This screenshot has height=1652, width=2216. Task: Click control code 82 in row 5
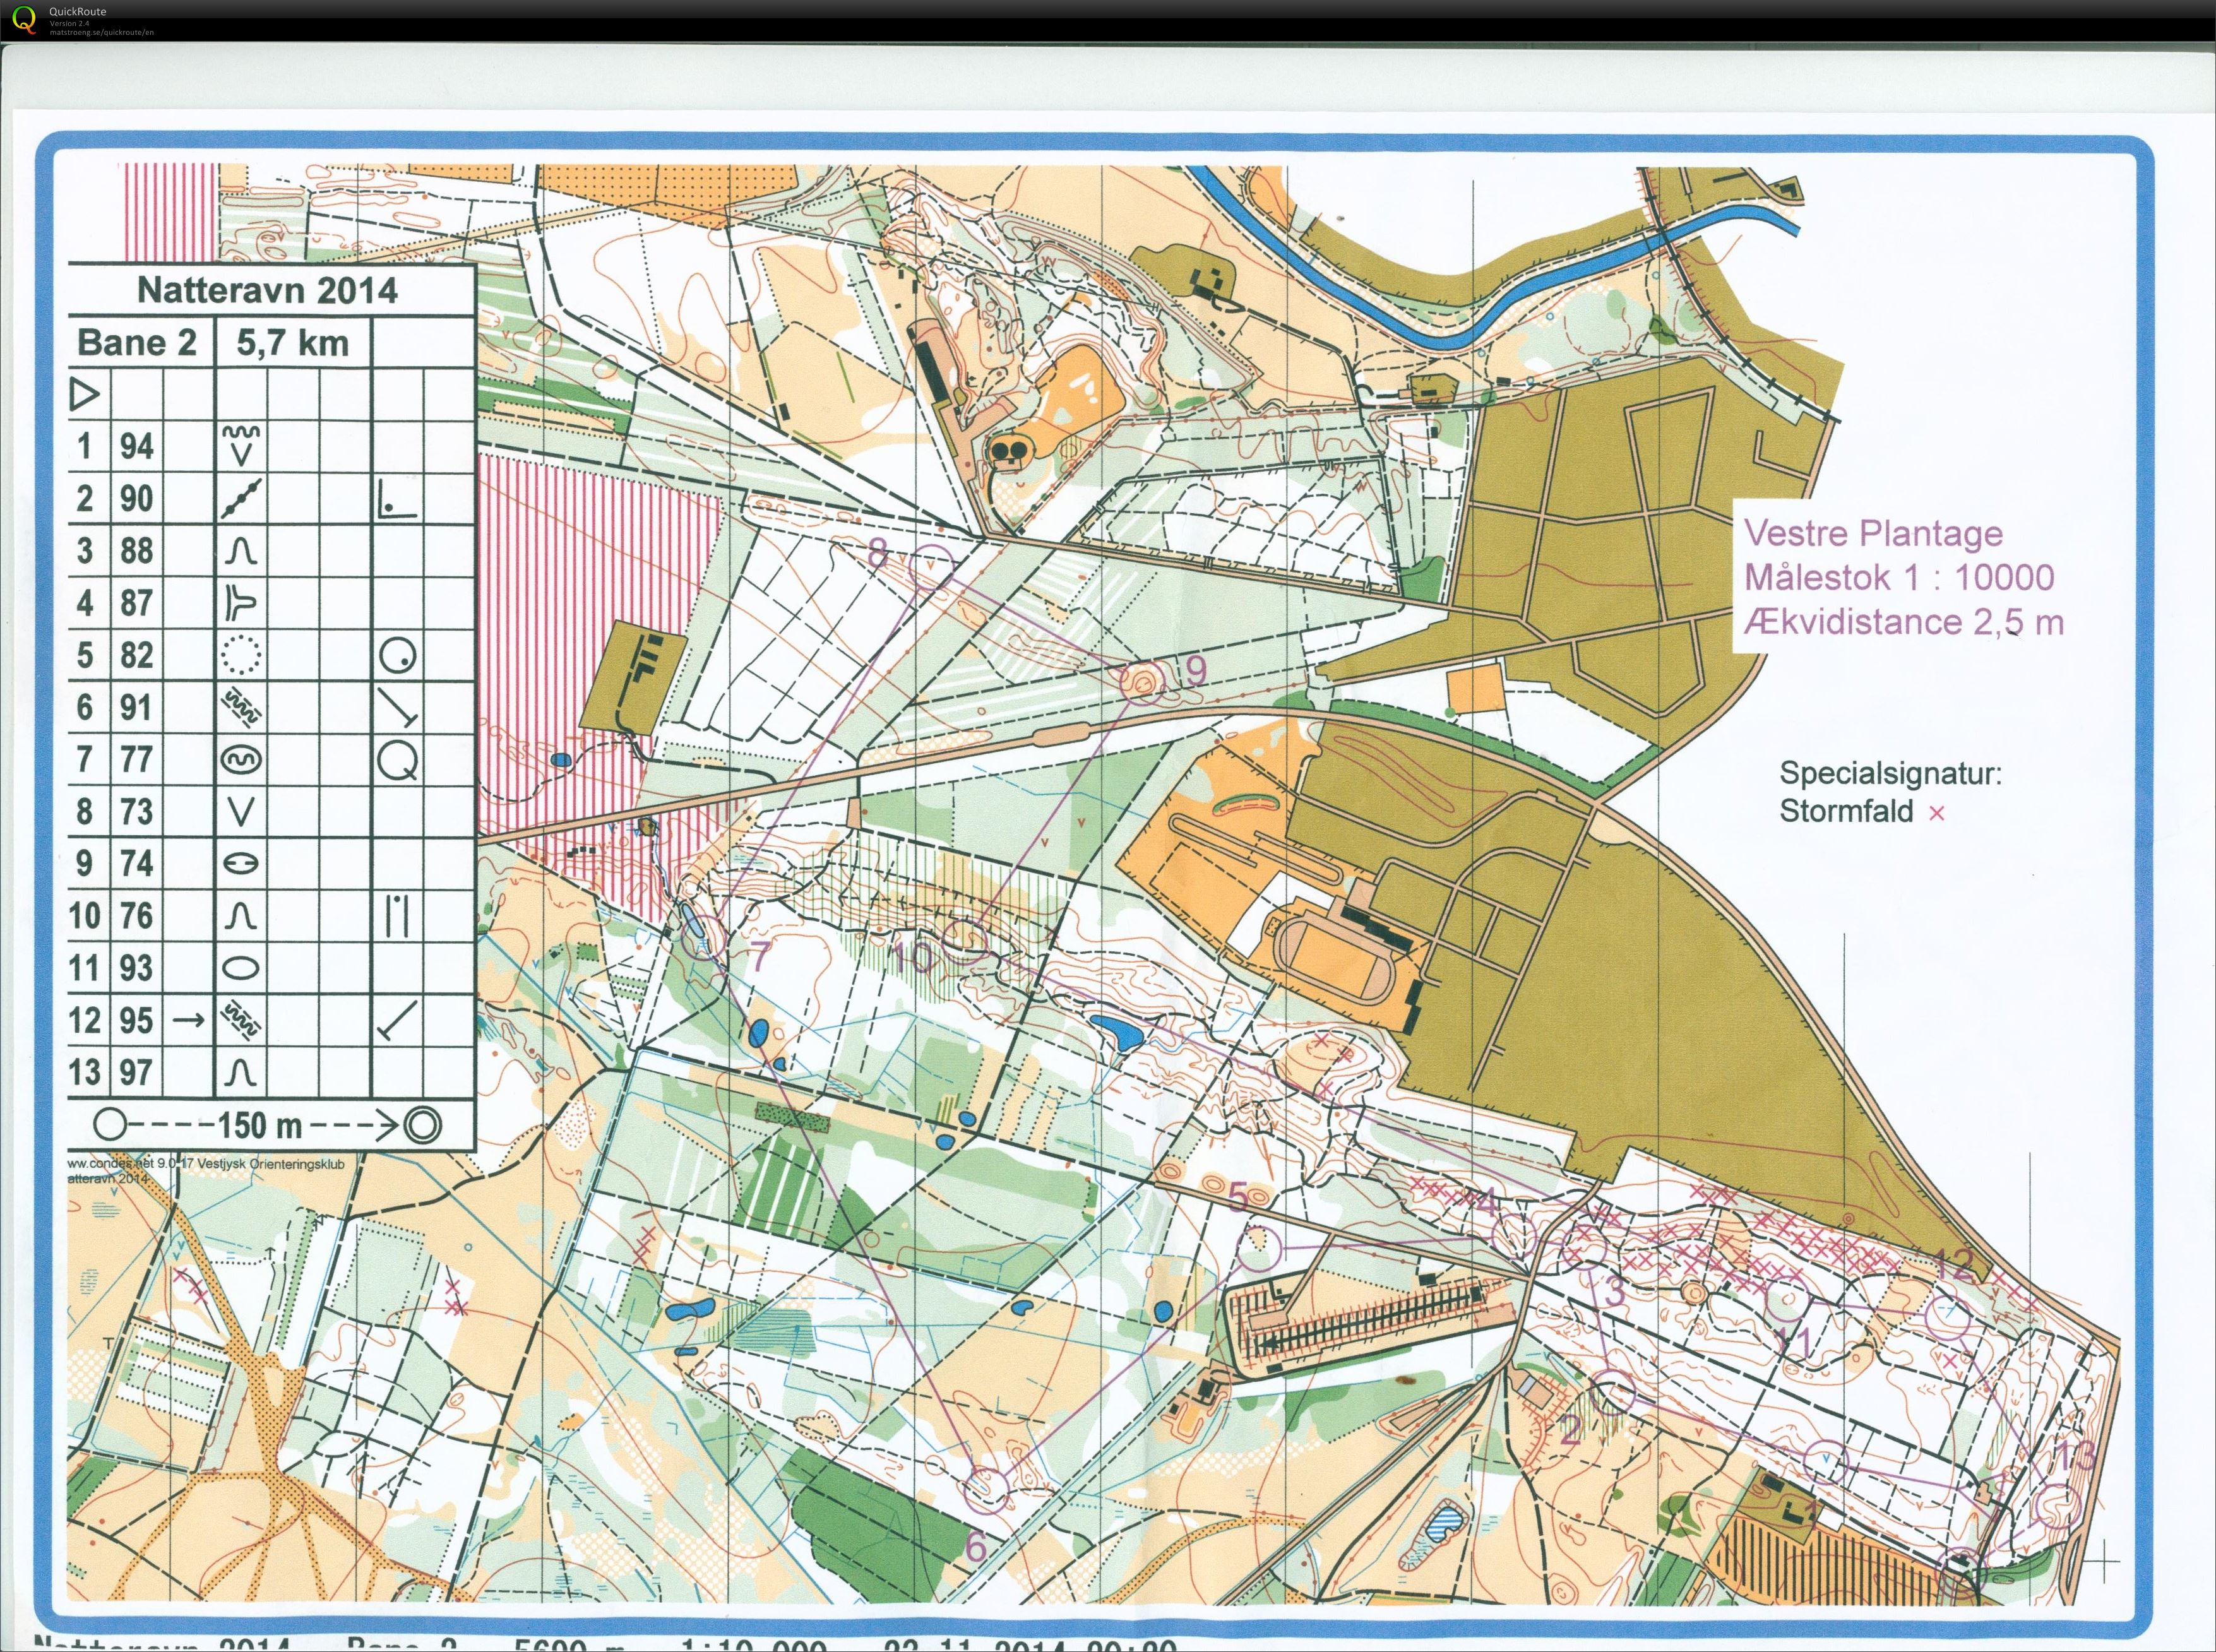[x=137, y=655]
